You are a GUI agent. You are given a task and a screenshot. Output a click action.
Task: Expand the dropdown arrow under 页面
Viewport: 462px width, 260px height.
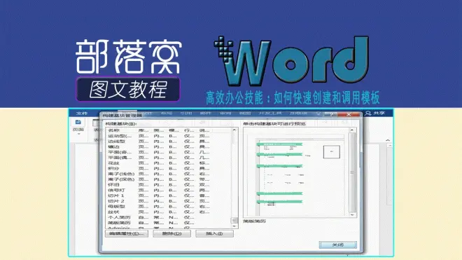click(78, 134)
